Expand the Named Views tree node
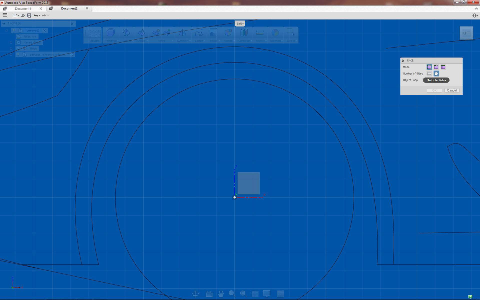The image size is (480, 300). coord(11,42)
